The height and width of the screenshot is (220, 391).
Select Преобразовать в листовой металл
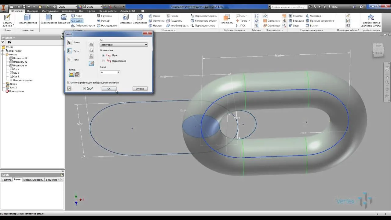click(x=371, y=20)
